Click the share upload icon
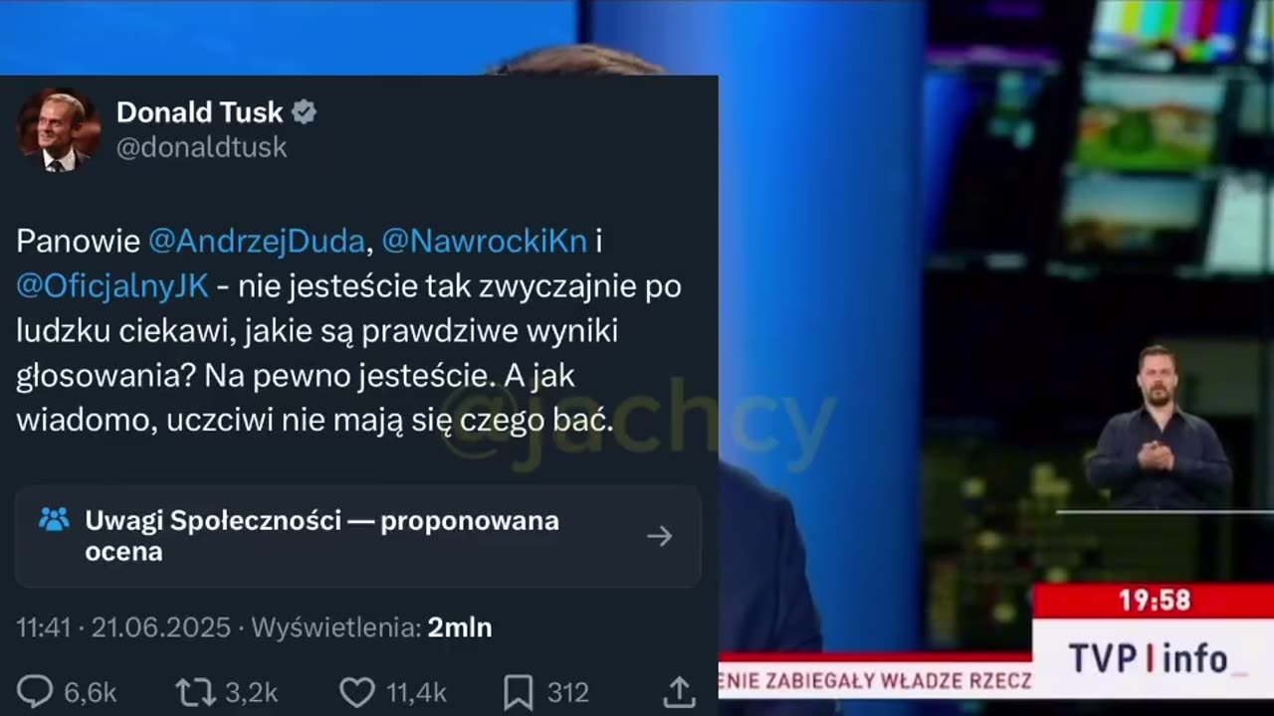The image size is (1274, 716). coord(679,691)
